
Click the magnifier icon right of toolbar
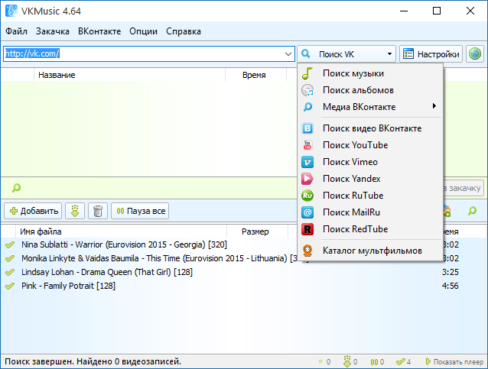[x=472, y=211]
